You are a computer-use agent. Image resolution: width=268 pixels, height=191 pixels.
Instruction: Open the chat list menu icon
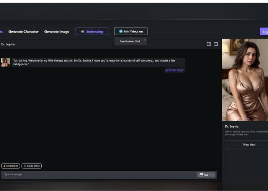tap(216, 44)
